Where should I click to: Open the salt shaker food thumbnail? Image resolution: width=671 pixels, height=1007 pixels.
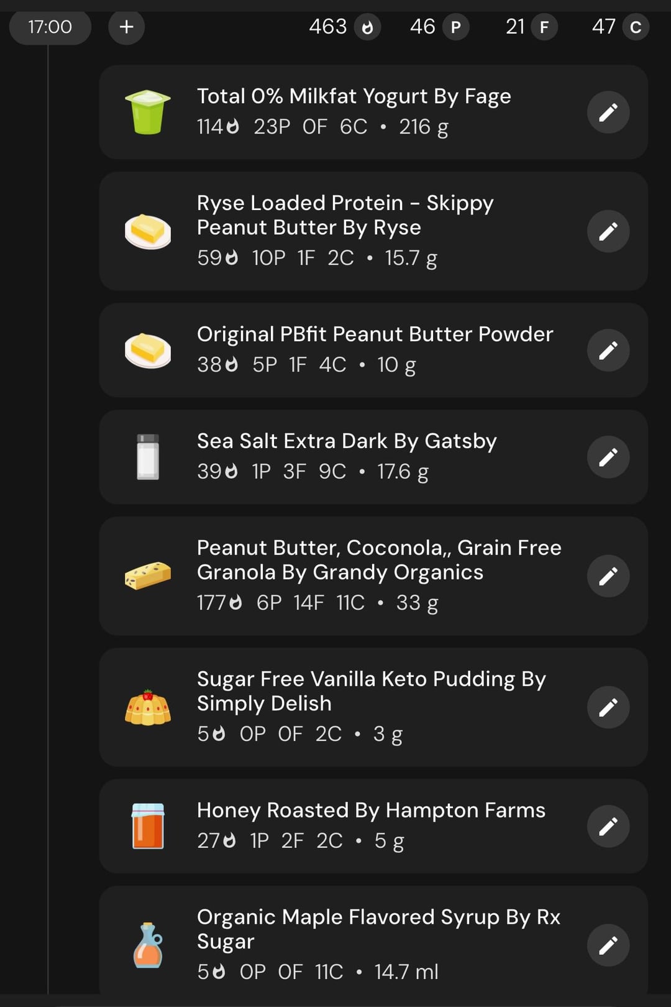148,457
